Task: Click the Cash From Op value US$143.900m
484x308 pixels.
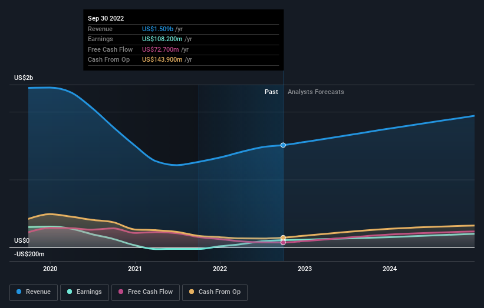Action: (x=162, y=60)
